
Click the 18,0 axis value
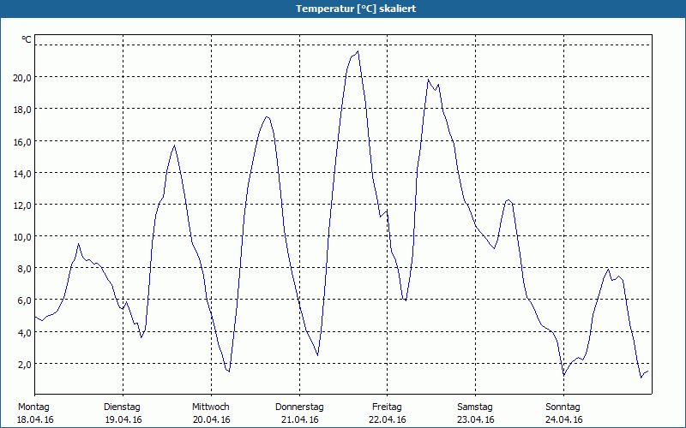[x=22, y=110]
